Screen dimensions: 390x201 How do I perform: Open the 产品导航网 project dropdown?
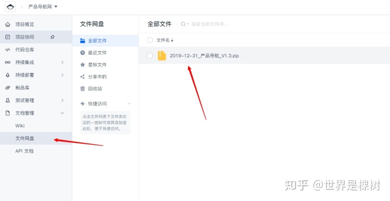(x=43, y=6)
